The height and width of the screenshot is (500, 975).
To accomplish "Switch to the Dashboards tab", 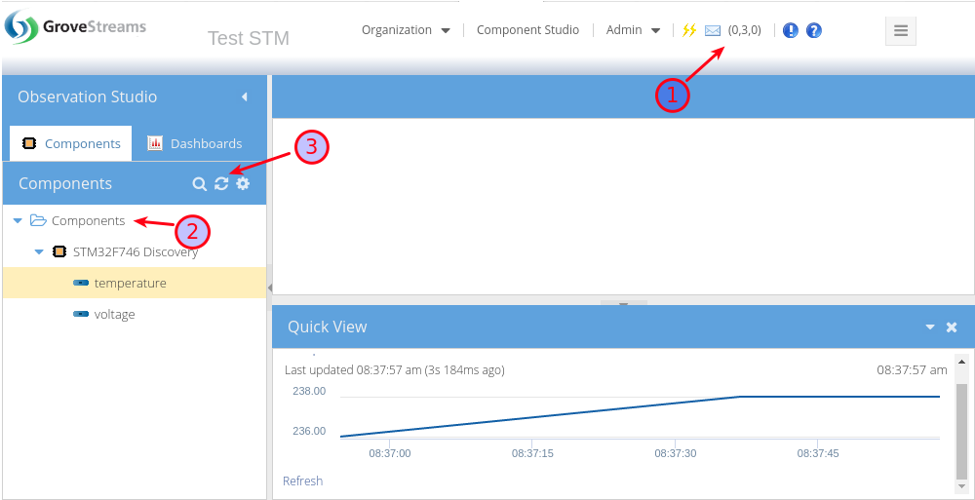I will coord(195,143).
